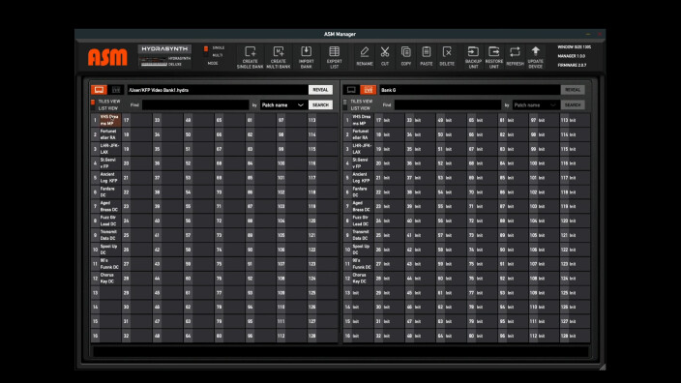Select slot 65 Init in right pane
The width and height of the screenshot is (681, 383).
[482, 120]
